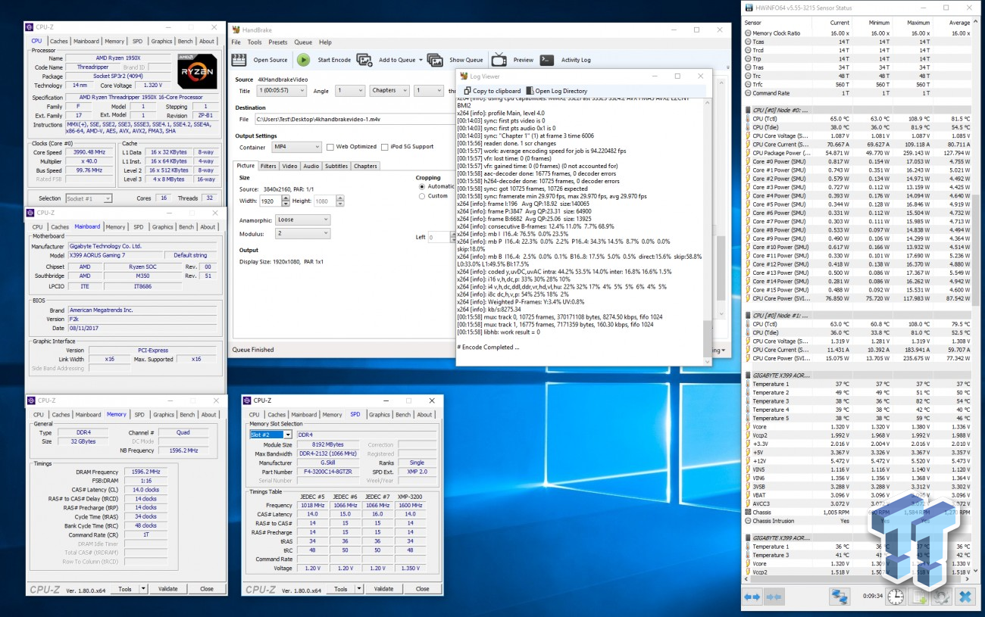The height and width of the screenshot is (617, 985).
Task: Click the HWiNFO expand-columns double arrow icon
Action: click(752, 597)
